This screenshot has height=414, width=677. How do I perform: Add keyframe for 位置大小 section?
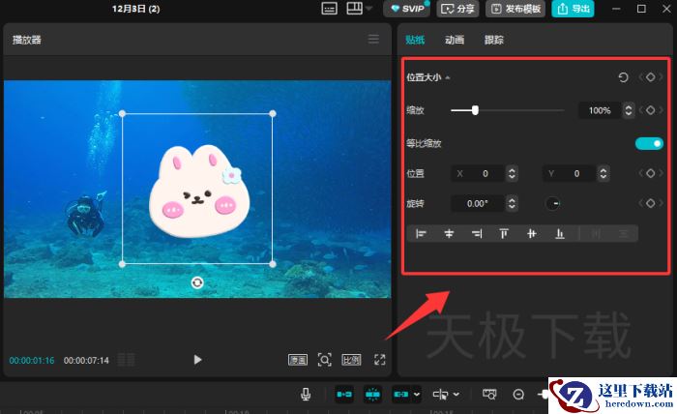coord(650,77)
